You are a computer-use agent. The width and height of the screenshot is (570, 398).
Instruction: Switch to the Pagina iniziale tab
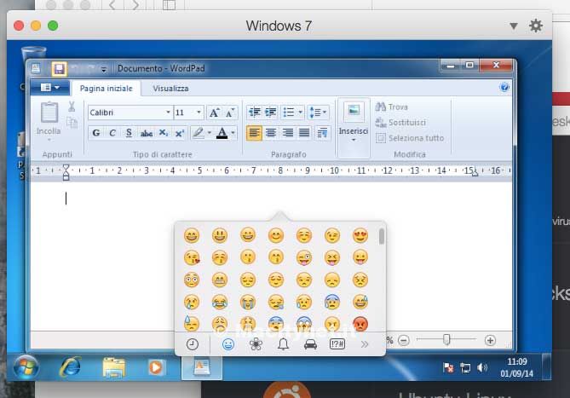107,89
